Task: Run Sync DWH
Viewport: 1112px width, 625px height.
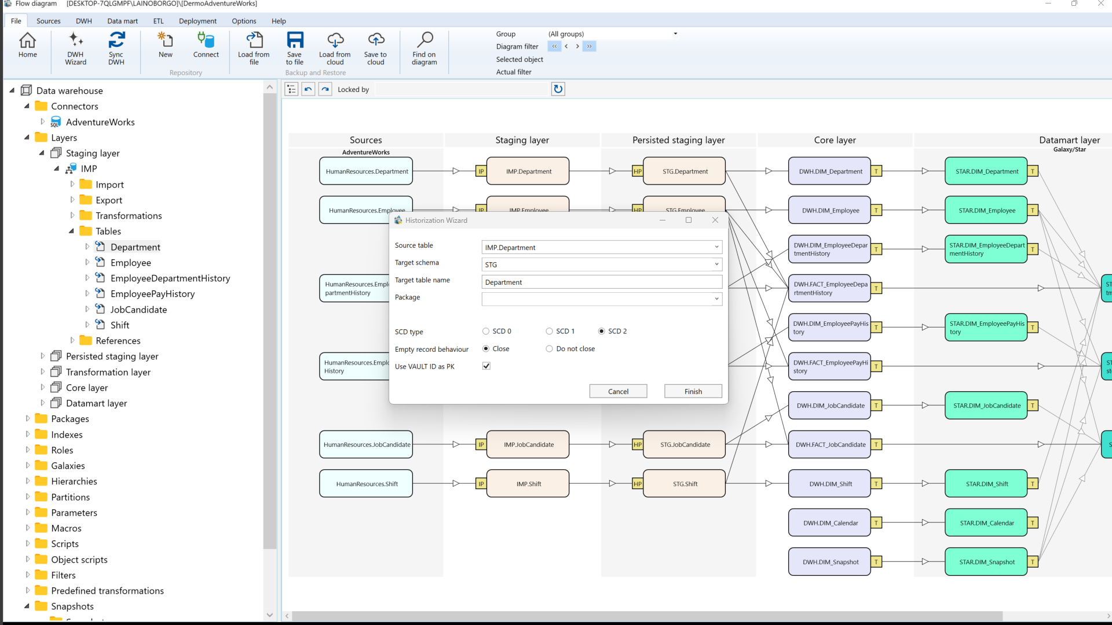Action: point(116,49)
